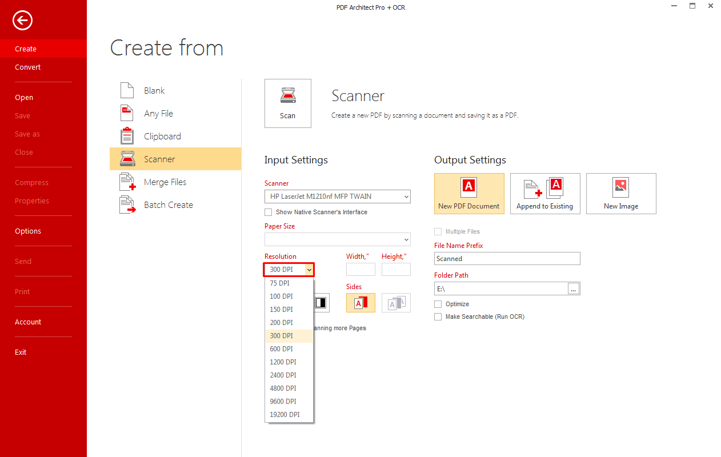The height and width of the screenshot is (457, 721).
Task: Switch to Convert in the sidebar
Action: [x=43, y=67]
